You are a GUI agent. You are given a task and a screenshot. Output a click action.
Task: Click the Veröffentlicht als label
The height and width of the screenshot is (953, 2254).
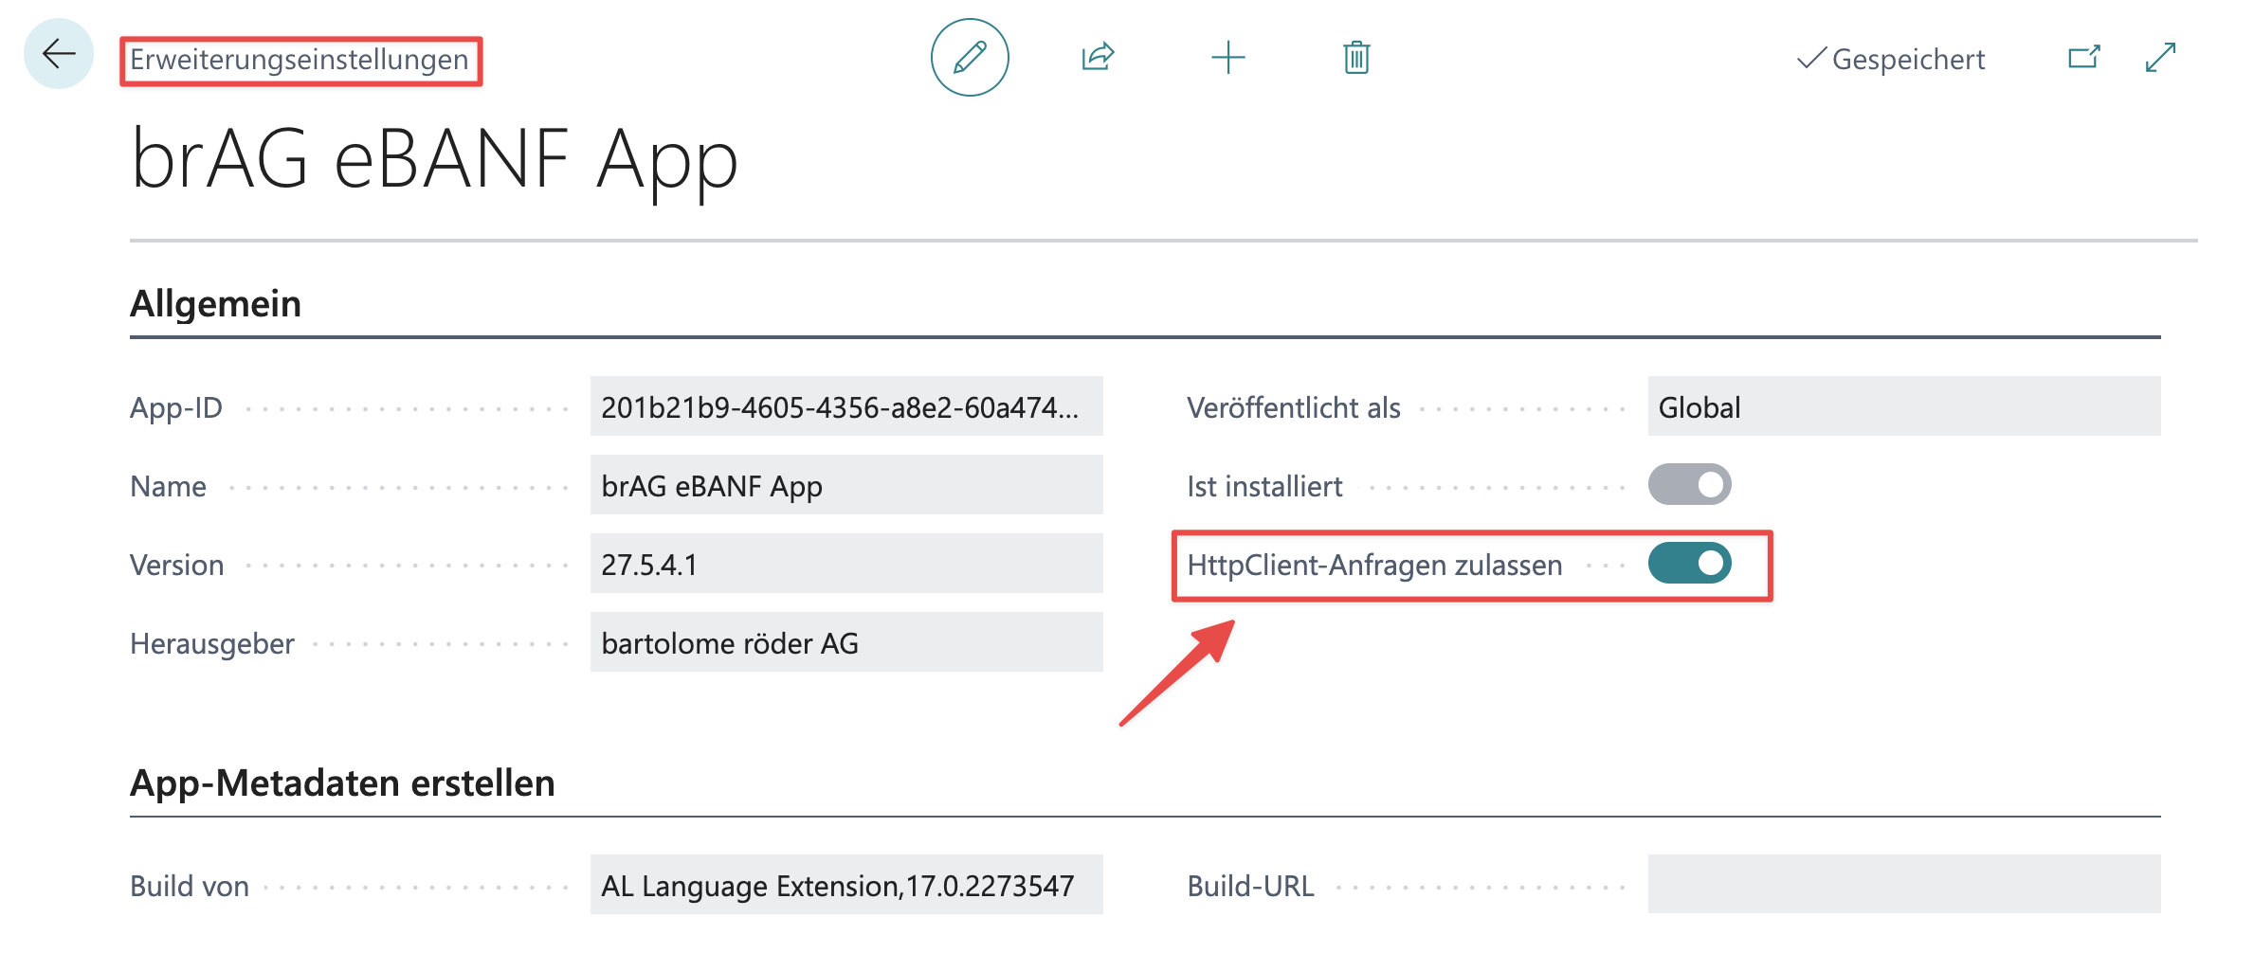(1294, 407)
